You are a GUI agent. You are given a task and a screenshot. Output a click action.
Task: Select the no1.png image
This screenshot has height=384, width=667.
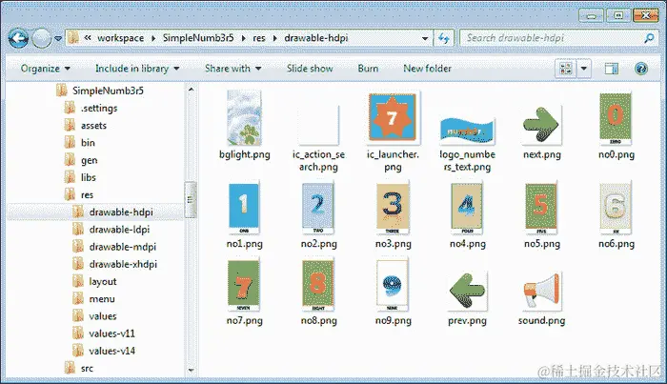tap(244, 209)
